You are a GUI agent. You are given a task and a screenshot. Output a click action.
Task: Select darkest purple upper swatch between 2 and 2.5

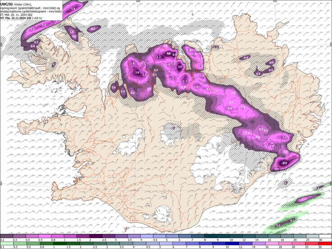[x=96, y=236]
